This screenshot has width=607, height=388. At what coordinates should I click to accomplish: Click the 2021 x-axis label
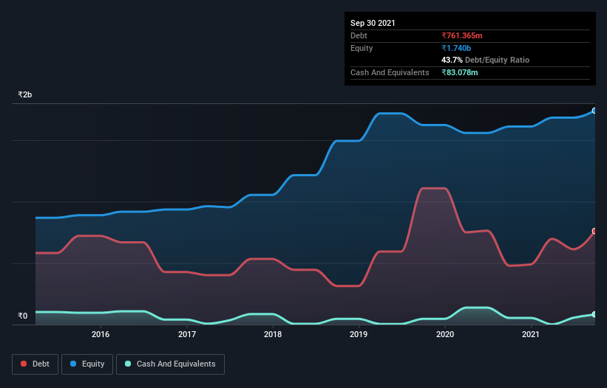530,334
